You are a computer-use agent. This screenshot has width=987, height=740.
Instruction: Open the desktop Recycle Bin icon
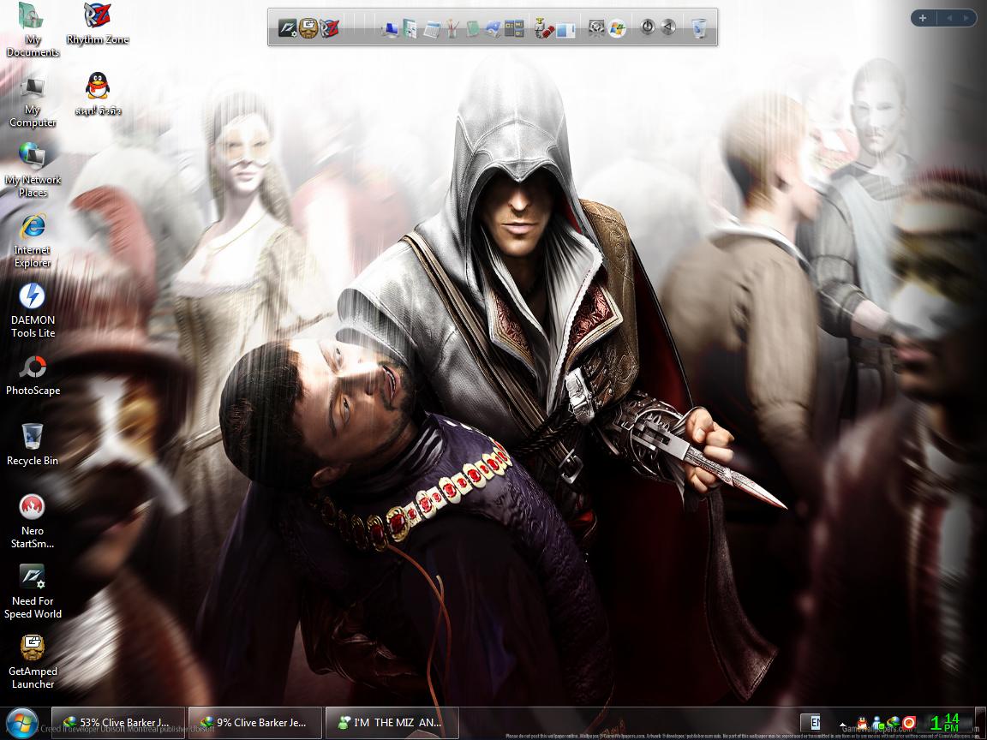32,445
